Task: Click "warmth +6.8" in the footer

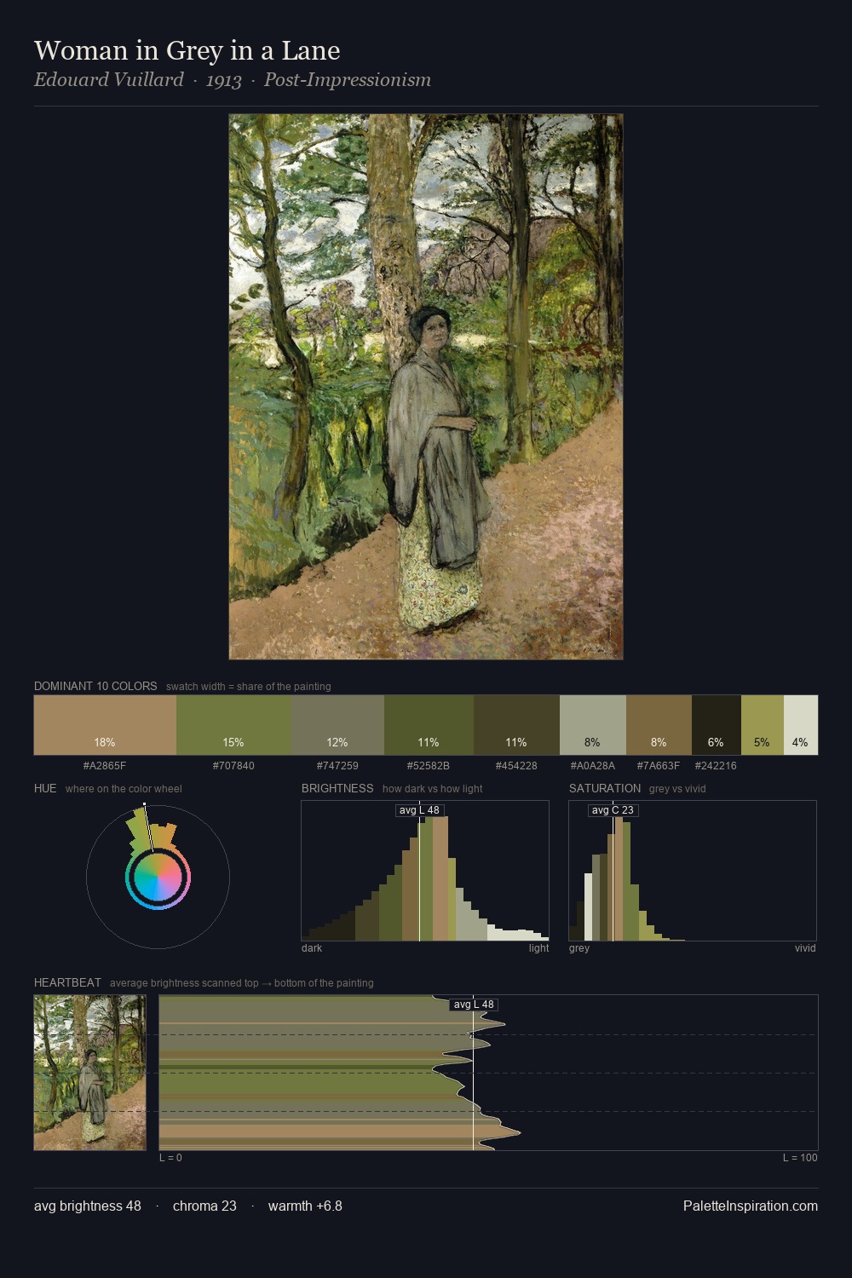Action: [x=305, y=1206]
